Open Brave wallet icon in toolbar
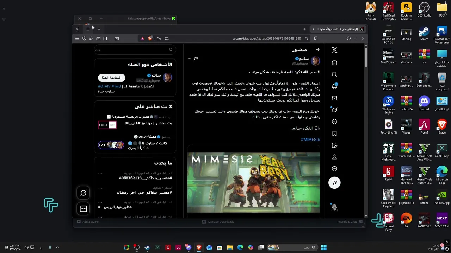Image resolution: width=451 pixels, height=253 pixels. (x=98, y=38)
